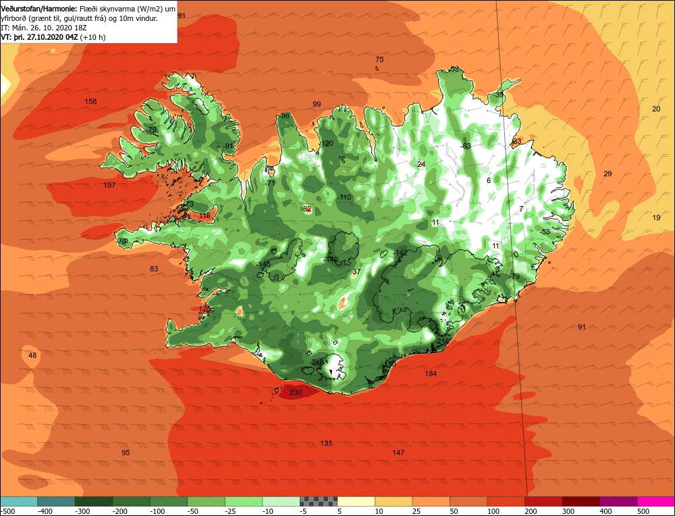
Task: Click the value 131 on the map
Action: (x=326, y=443)
